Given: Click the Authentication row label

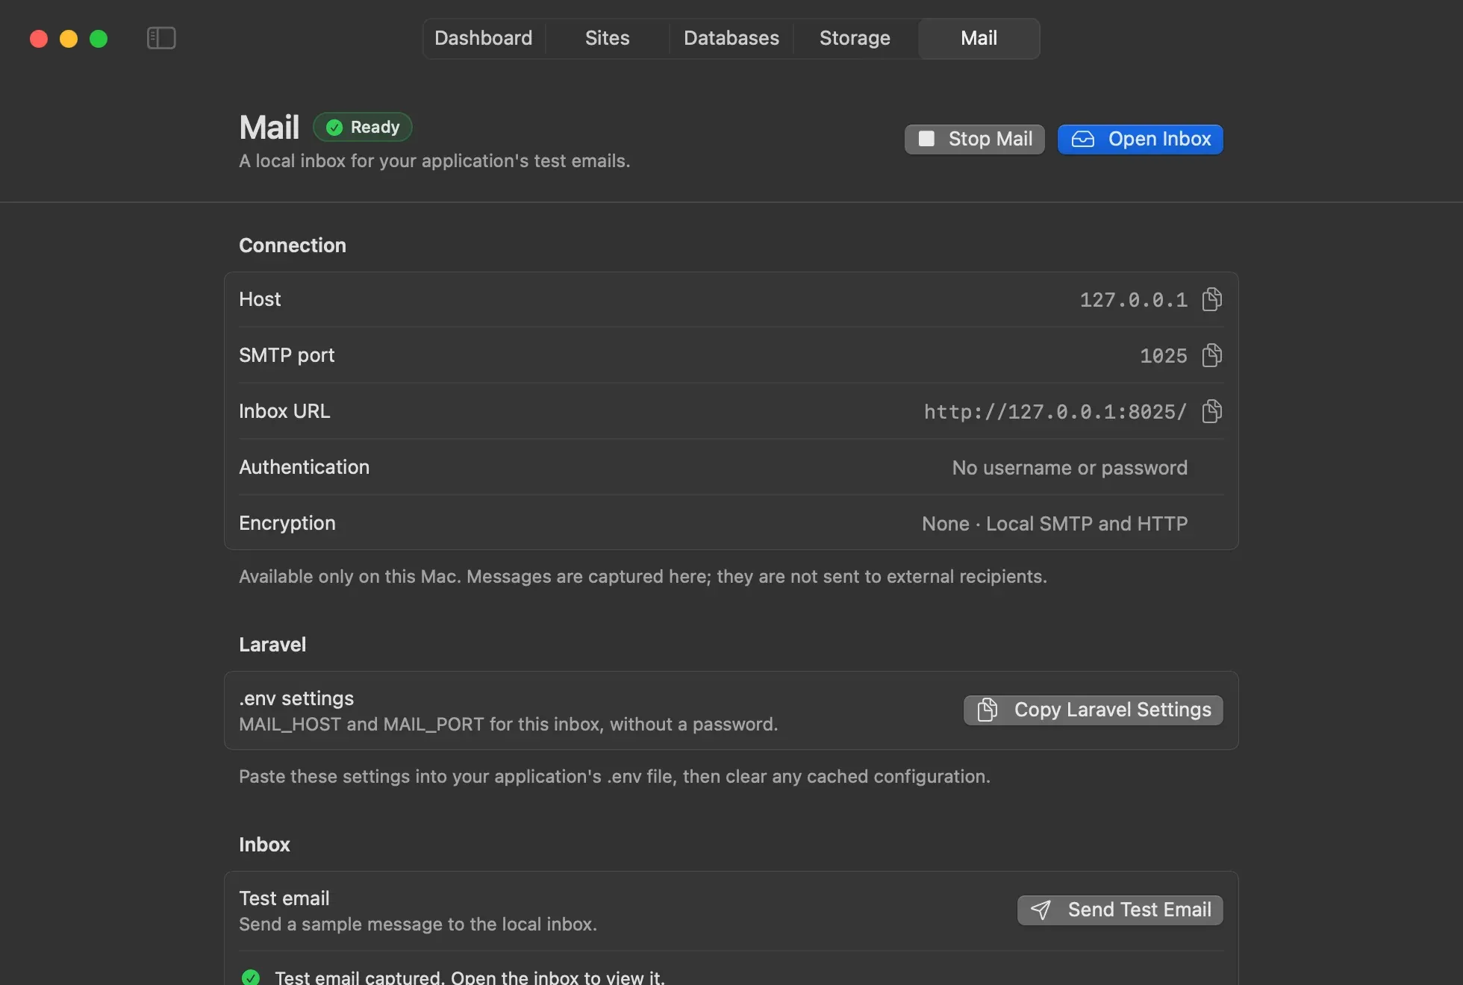Looking at the screenshot, I should click(x=304, y=467).
